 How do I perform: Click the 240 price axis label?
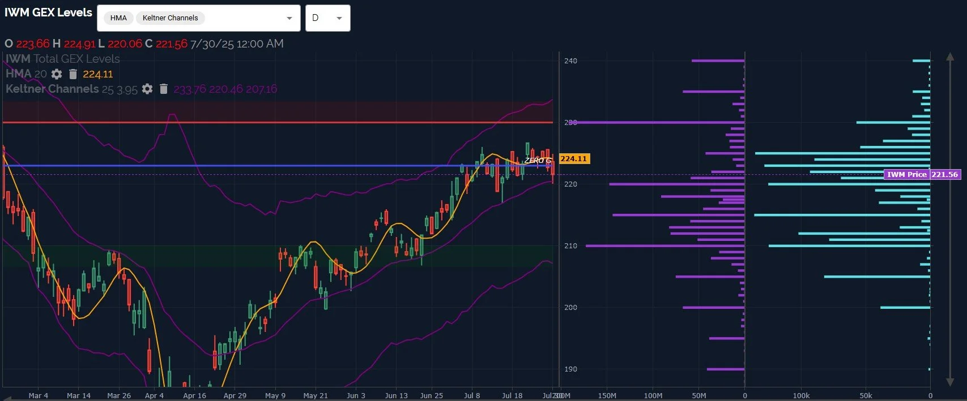[570, 61]
